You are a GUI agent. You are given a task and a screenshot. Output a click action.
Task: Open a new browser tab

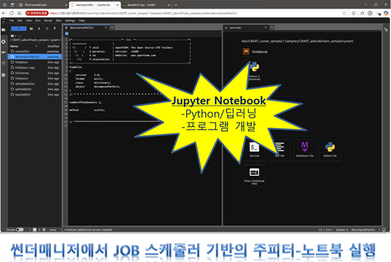(x=176, y=5)
